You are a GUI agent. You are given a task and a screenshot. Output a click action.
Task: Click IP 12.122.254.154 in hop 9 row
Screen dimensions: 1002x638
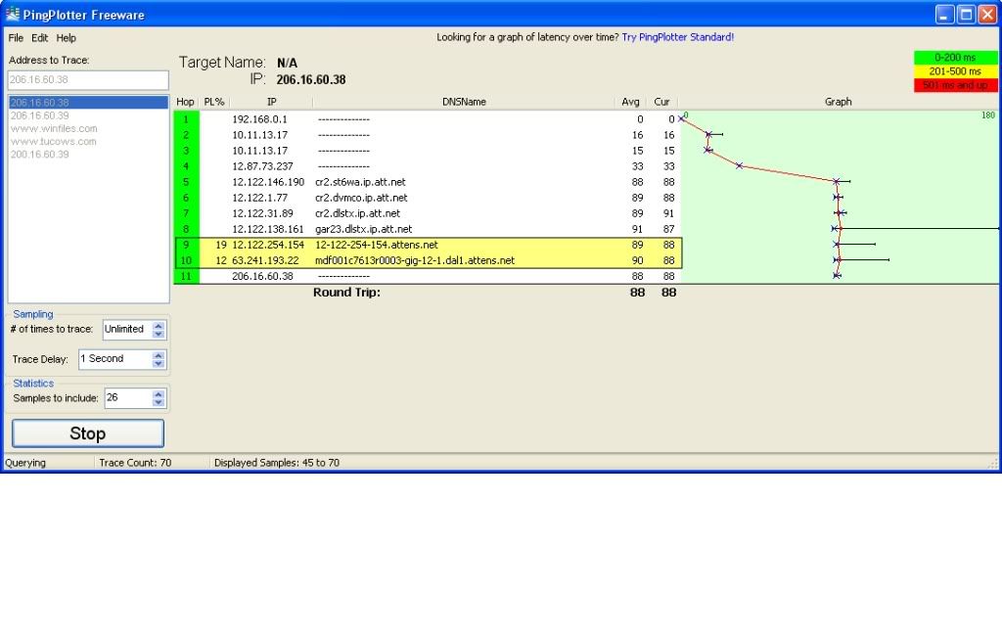click(x=268, y=245)
